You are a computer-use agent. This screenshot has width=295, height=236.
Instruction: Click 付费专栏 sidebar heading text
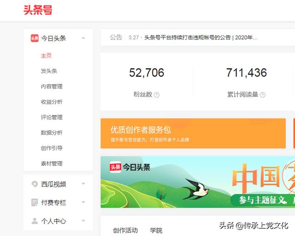point(53,203)
